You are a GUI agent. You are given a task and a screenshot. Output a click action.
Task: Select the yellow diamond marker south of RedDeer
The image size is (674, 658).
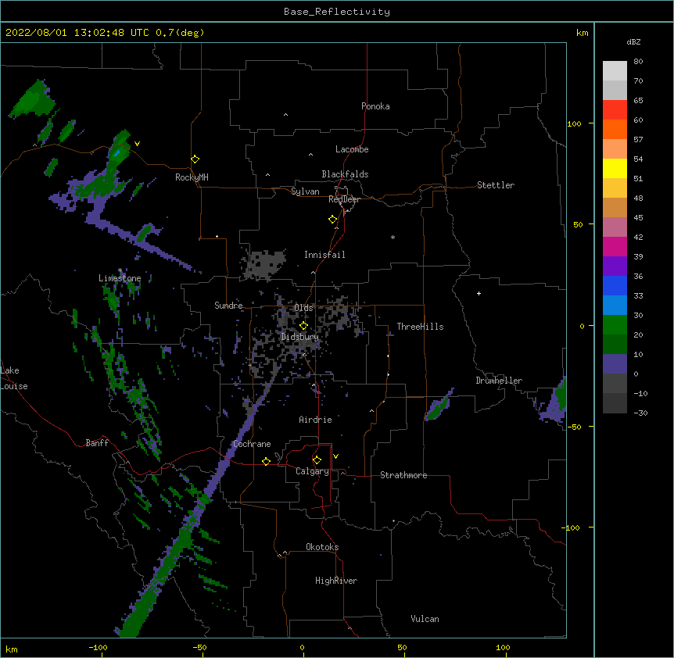pos(333,220)
